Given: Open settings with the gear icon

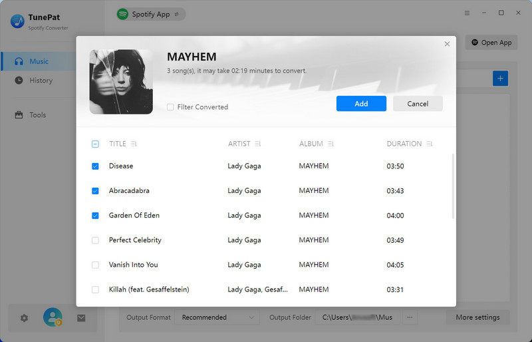Looking at the screenshot, I should 24,318.
